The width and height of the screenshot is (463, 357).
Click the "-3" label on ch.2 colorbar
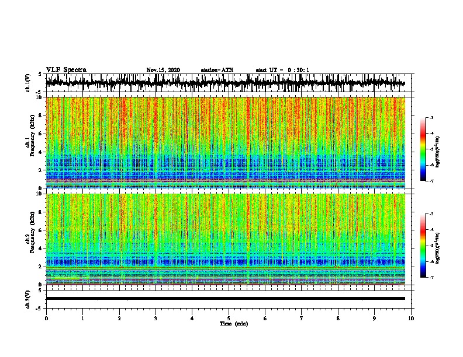pyautogui.click(x=431, y=214)
